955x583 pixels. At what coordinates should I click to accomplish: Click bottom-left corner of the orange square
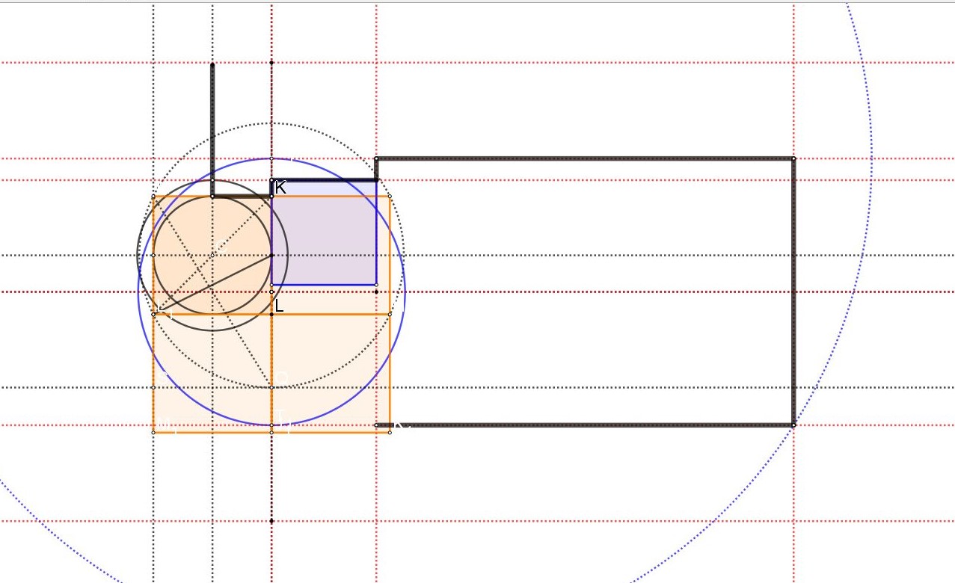153,432
